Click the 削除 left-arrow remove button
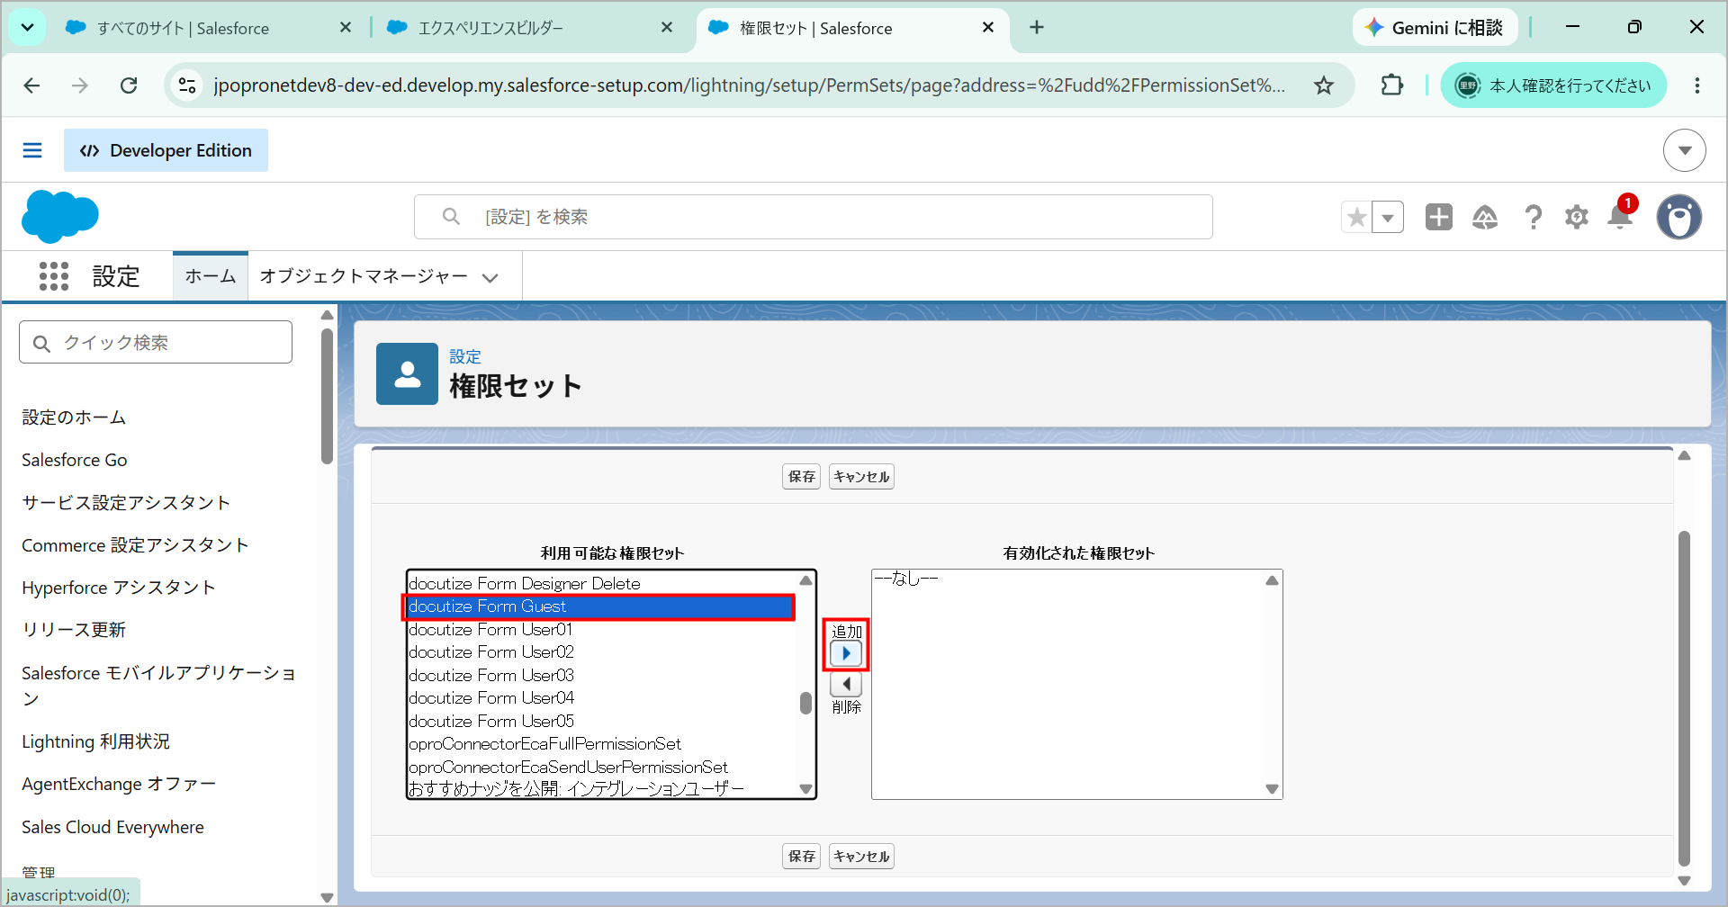The image size is (1728, 907). (846, 684)
